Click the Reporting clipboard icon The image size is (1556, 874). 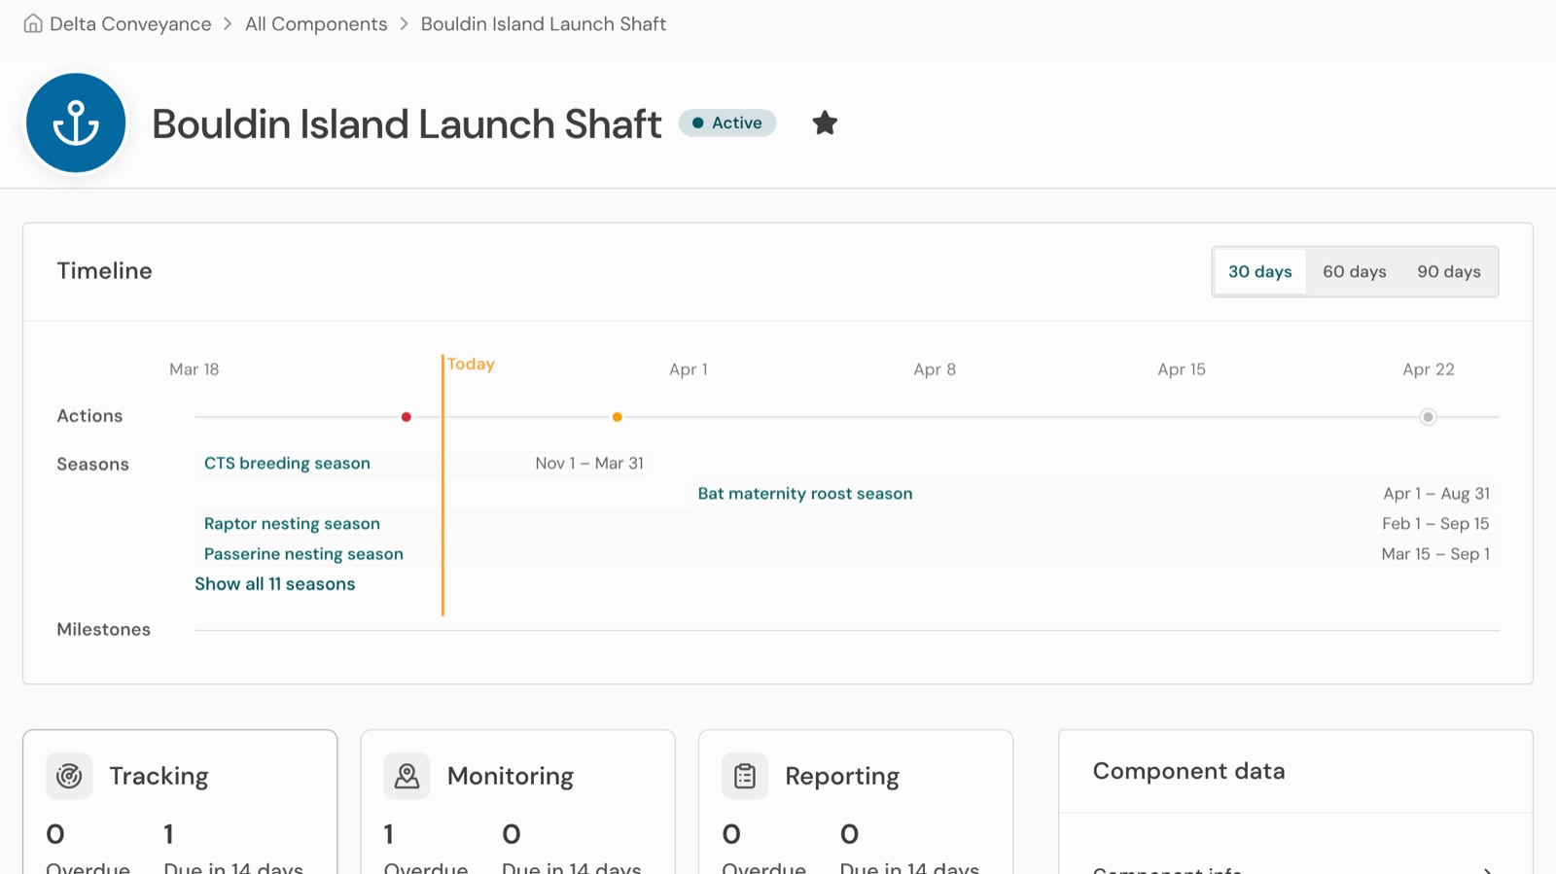[745, 776]
